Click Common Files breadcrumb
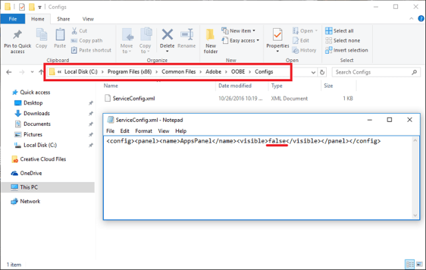 (178, 72)
